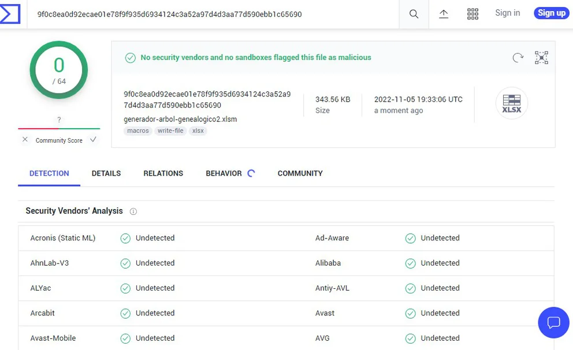Viewport: 573px width, 350px height.
Task: Click the search magnifier icon
Action: pos(414,14)
